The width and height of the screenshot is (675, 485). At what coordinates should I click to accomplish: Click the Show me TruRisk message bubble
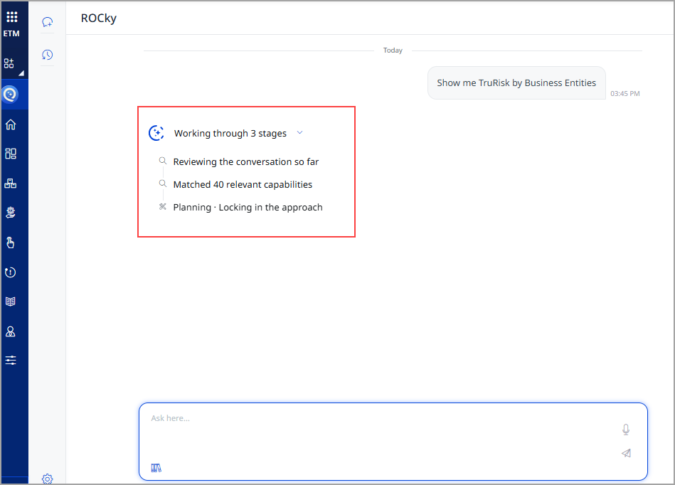coord(516,82)
